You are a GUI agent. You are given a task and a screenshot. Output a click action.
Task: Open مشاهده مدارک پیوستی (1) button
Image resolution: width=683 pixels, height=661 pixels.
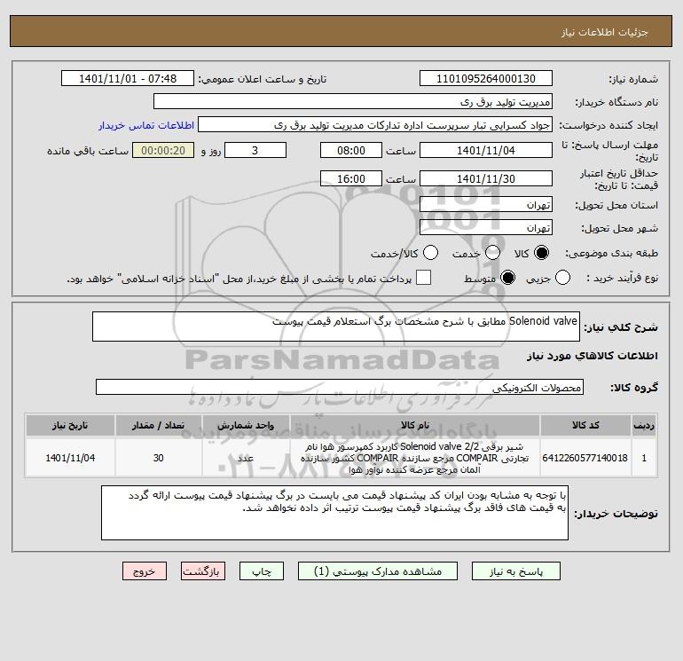click(x=378, y=571)
